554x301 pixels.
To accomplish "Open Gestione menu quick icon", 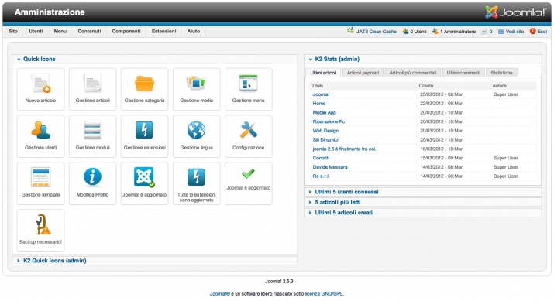I will 249,89.
